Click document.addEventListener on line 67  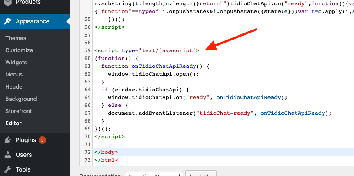click(x=220, y=113)
